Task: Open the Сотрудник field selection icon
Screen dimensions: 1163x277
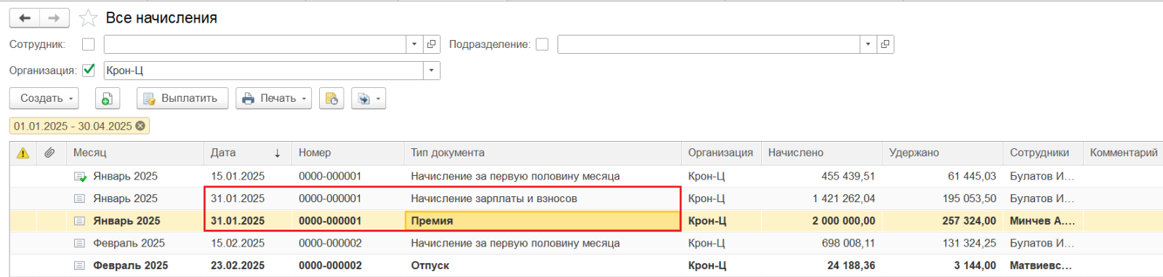Action: [432, 44]
